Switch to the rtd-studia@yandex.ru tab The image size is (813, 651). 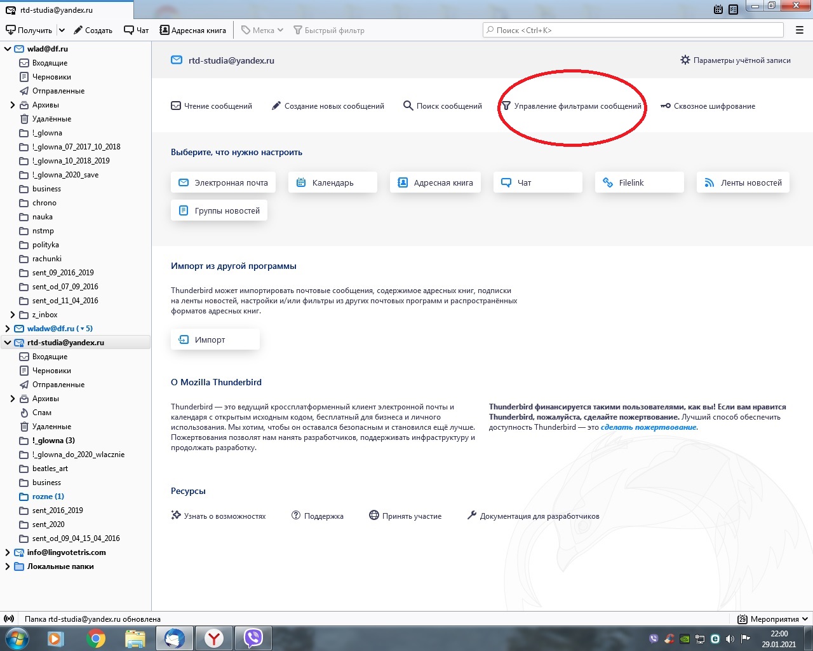pyautogui.click(x=67, y=10)
